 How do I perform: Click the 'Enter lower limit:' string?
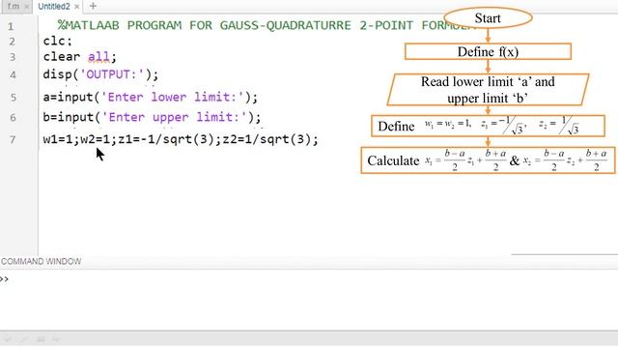(173, 97)
